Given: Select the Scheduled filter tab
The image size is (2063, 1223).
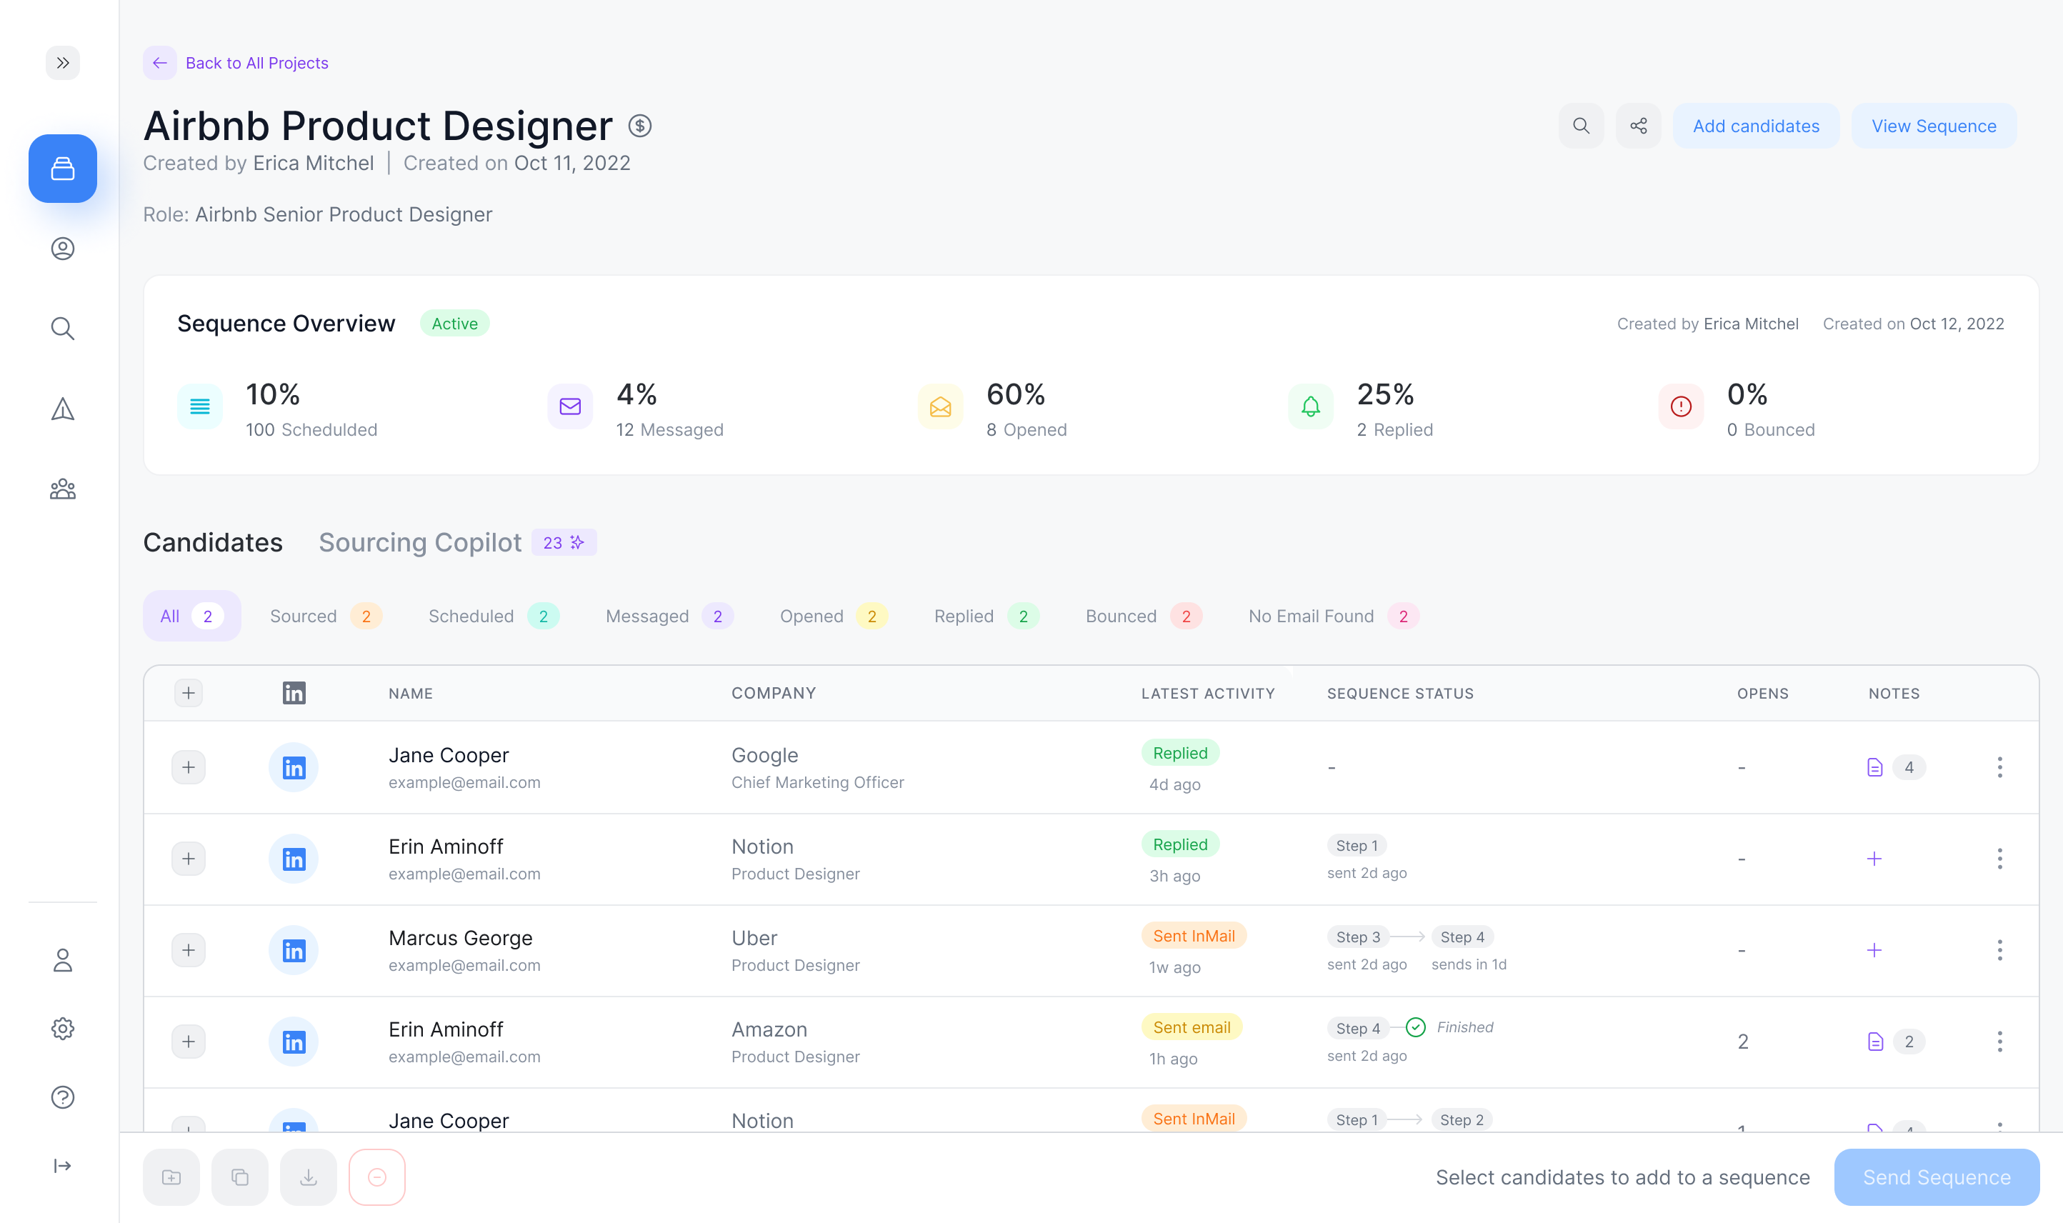Looking at the screenshot, I should (x=494, y=616).
